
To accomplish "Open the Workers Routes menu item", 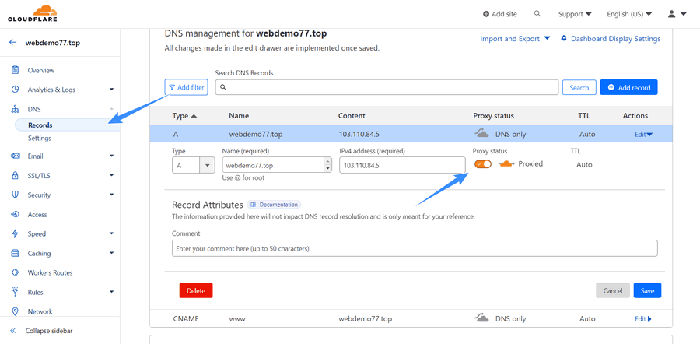I will [50, 272].
